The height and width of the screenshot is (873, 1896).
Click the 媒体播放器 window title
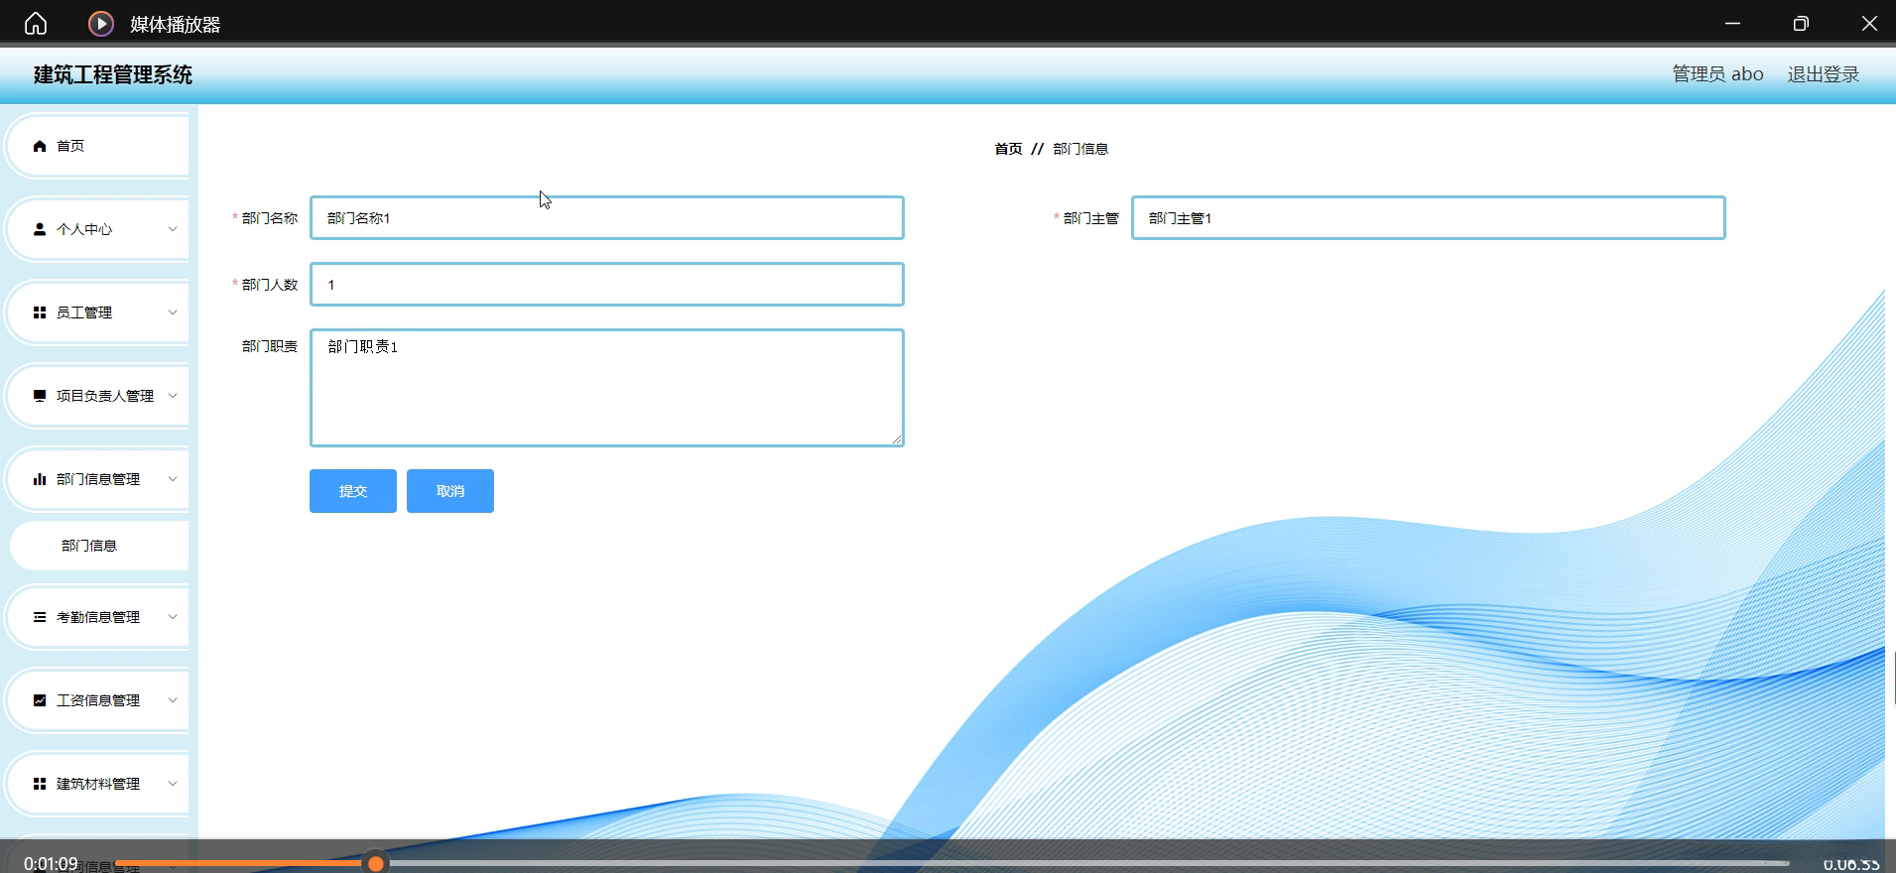click(x=176, y=24)
